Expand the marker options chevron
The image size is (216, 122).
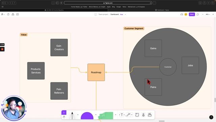(78, 115)
